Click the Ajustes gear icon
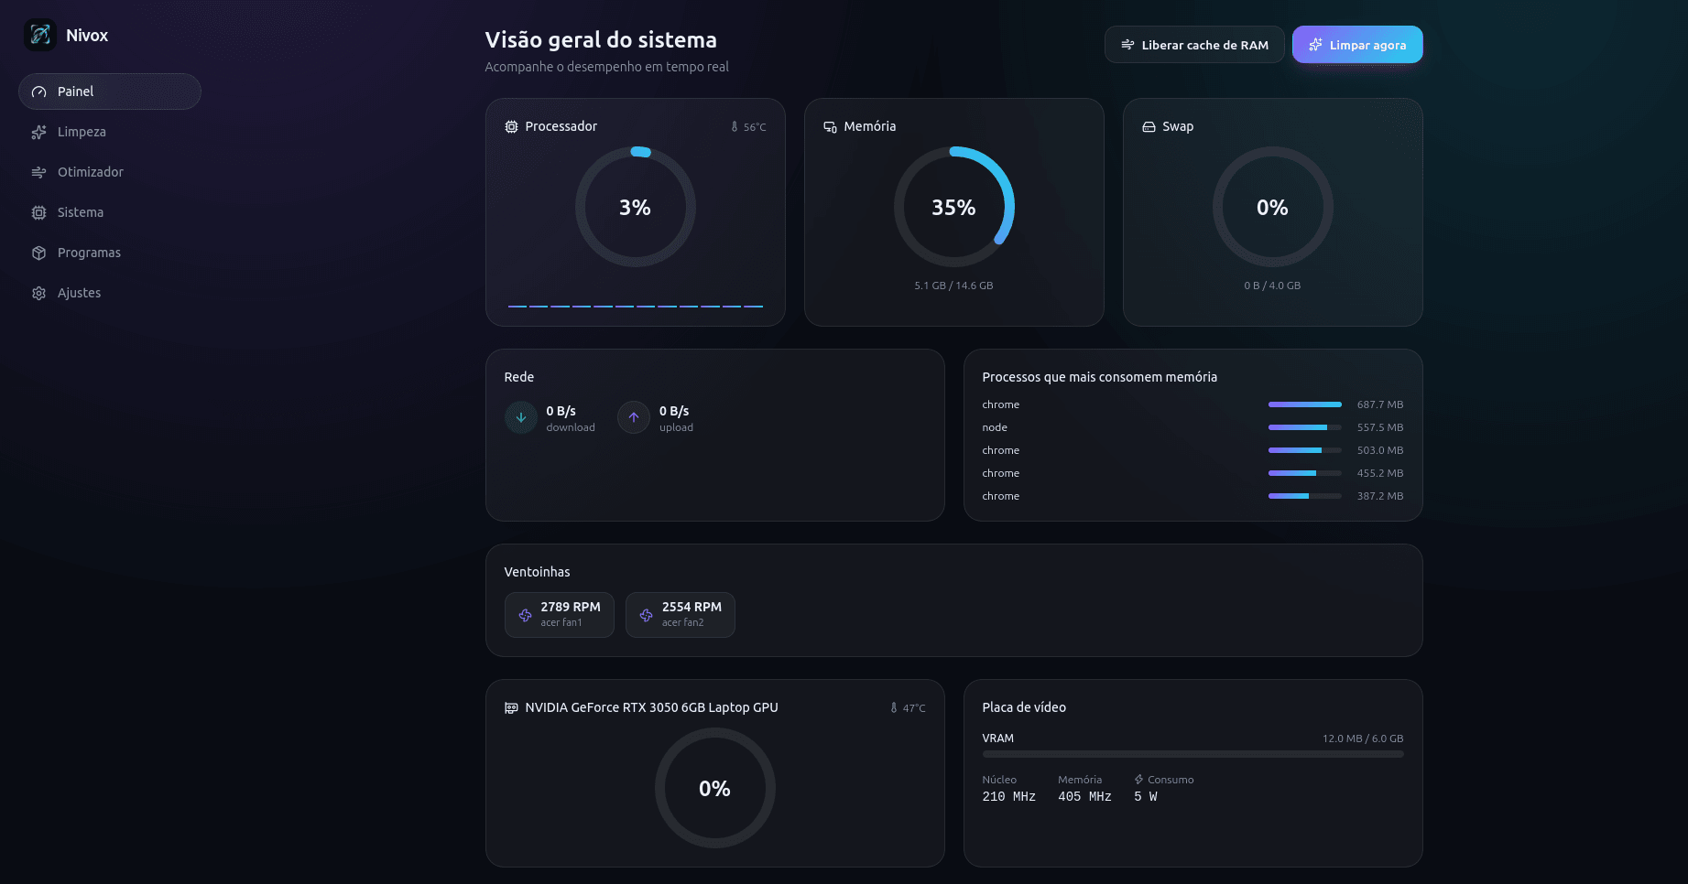1688x884 pixels. tap(38, 293)
